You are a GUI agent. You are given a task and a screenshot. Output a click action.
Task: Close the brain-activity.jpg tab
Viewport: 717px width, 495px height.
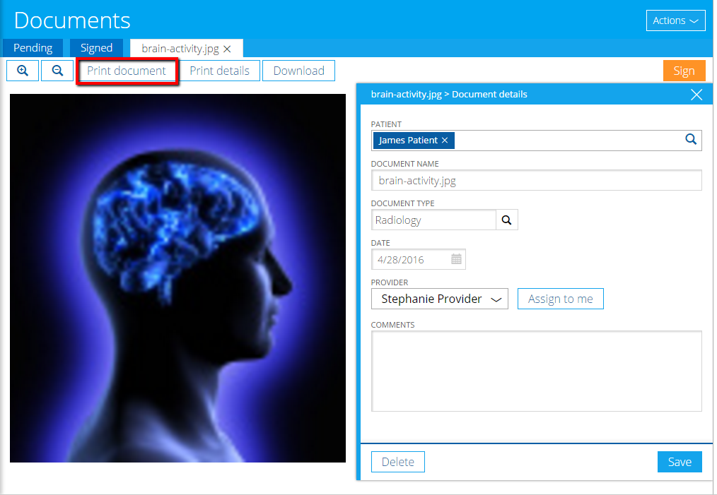tap(227, 49)
